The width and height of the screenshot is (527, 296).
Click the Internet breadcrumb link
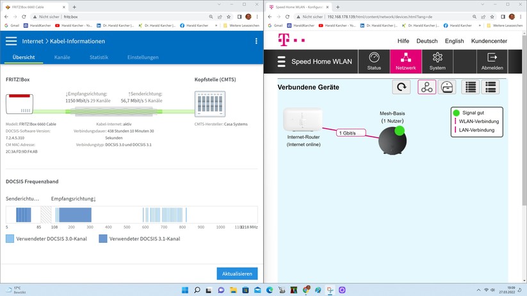tap(33, 41)
